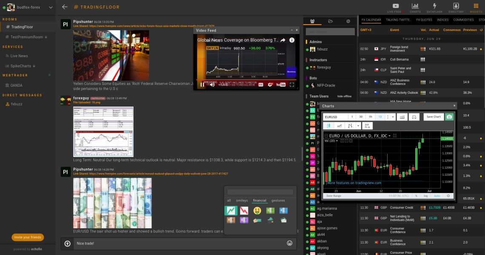Select the smileys emoji tab
Image resolution: width=485 pixels, height=255 pixels.
(242, 200)
